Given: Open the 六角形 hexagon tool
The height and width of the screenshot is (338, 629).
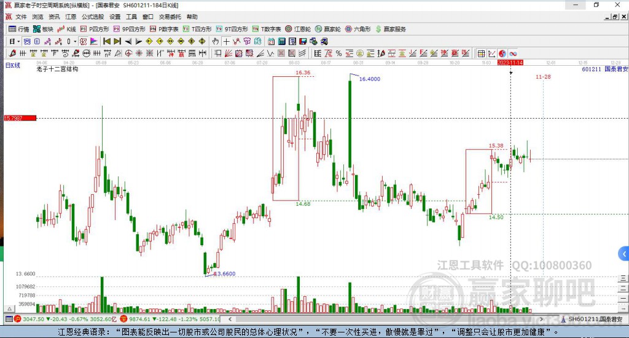Looking at the screenshot, I should tap(358, 29).
